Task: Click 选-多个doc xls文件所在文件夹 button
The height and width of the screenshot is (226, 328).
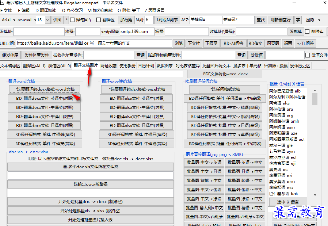Action: 90,167
